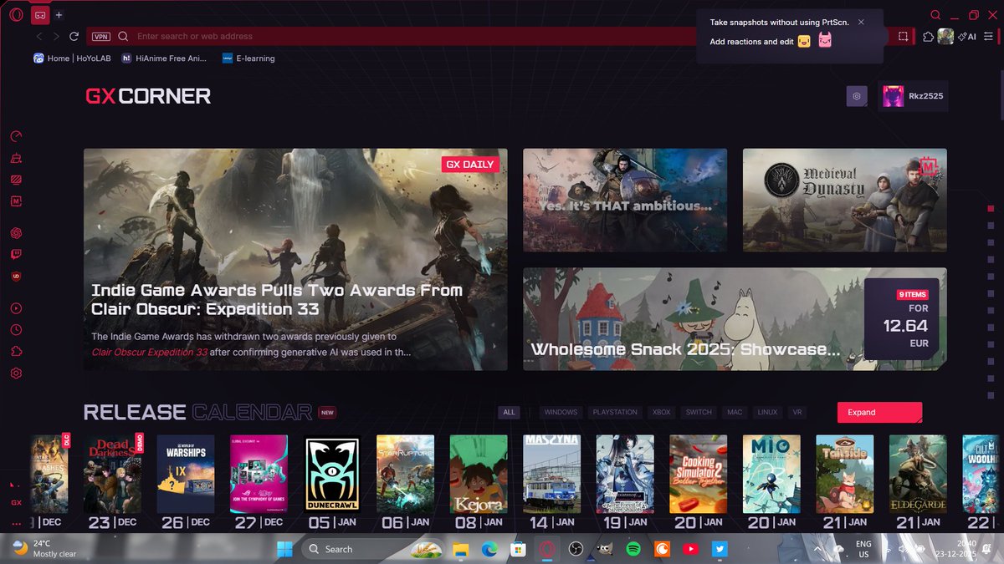Open the Player icon in the sidebar
The height and width of the screenshot is (564, 1004).
click(x=16, y=308)
